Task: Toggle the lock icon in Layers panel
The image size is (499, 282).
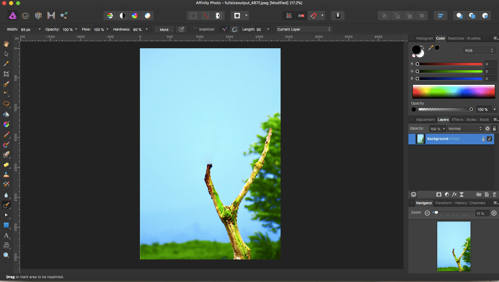Action: tap(494, 128)
